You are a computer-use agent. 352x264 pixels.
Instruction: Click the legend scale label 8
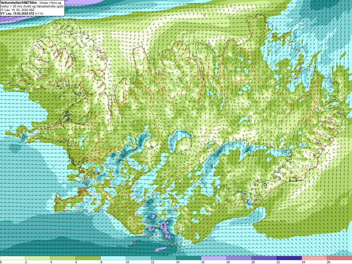click(101, 262)
